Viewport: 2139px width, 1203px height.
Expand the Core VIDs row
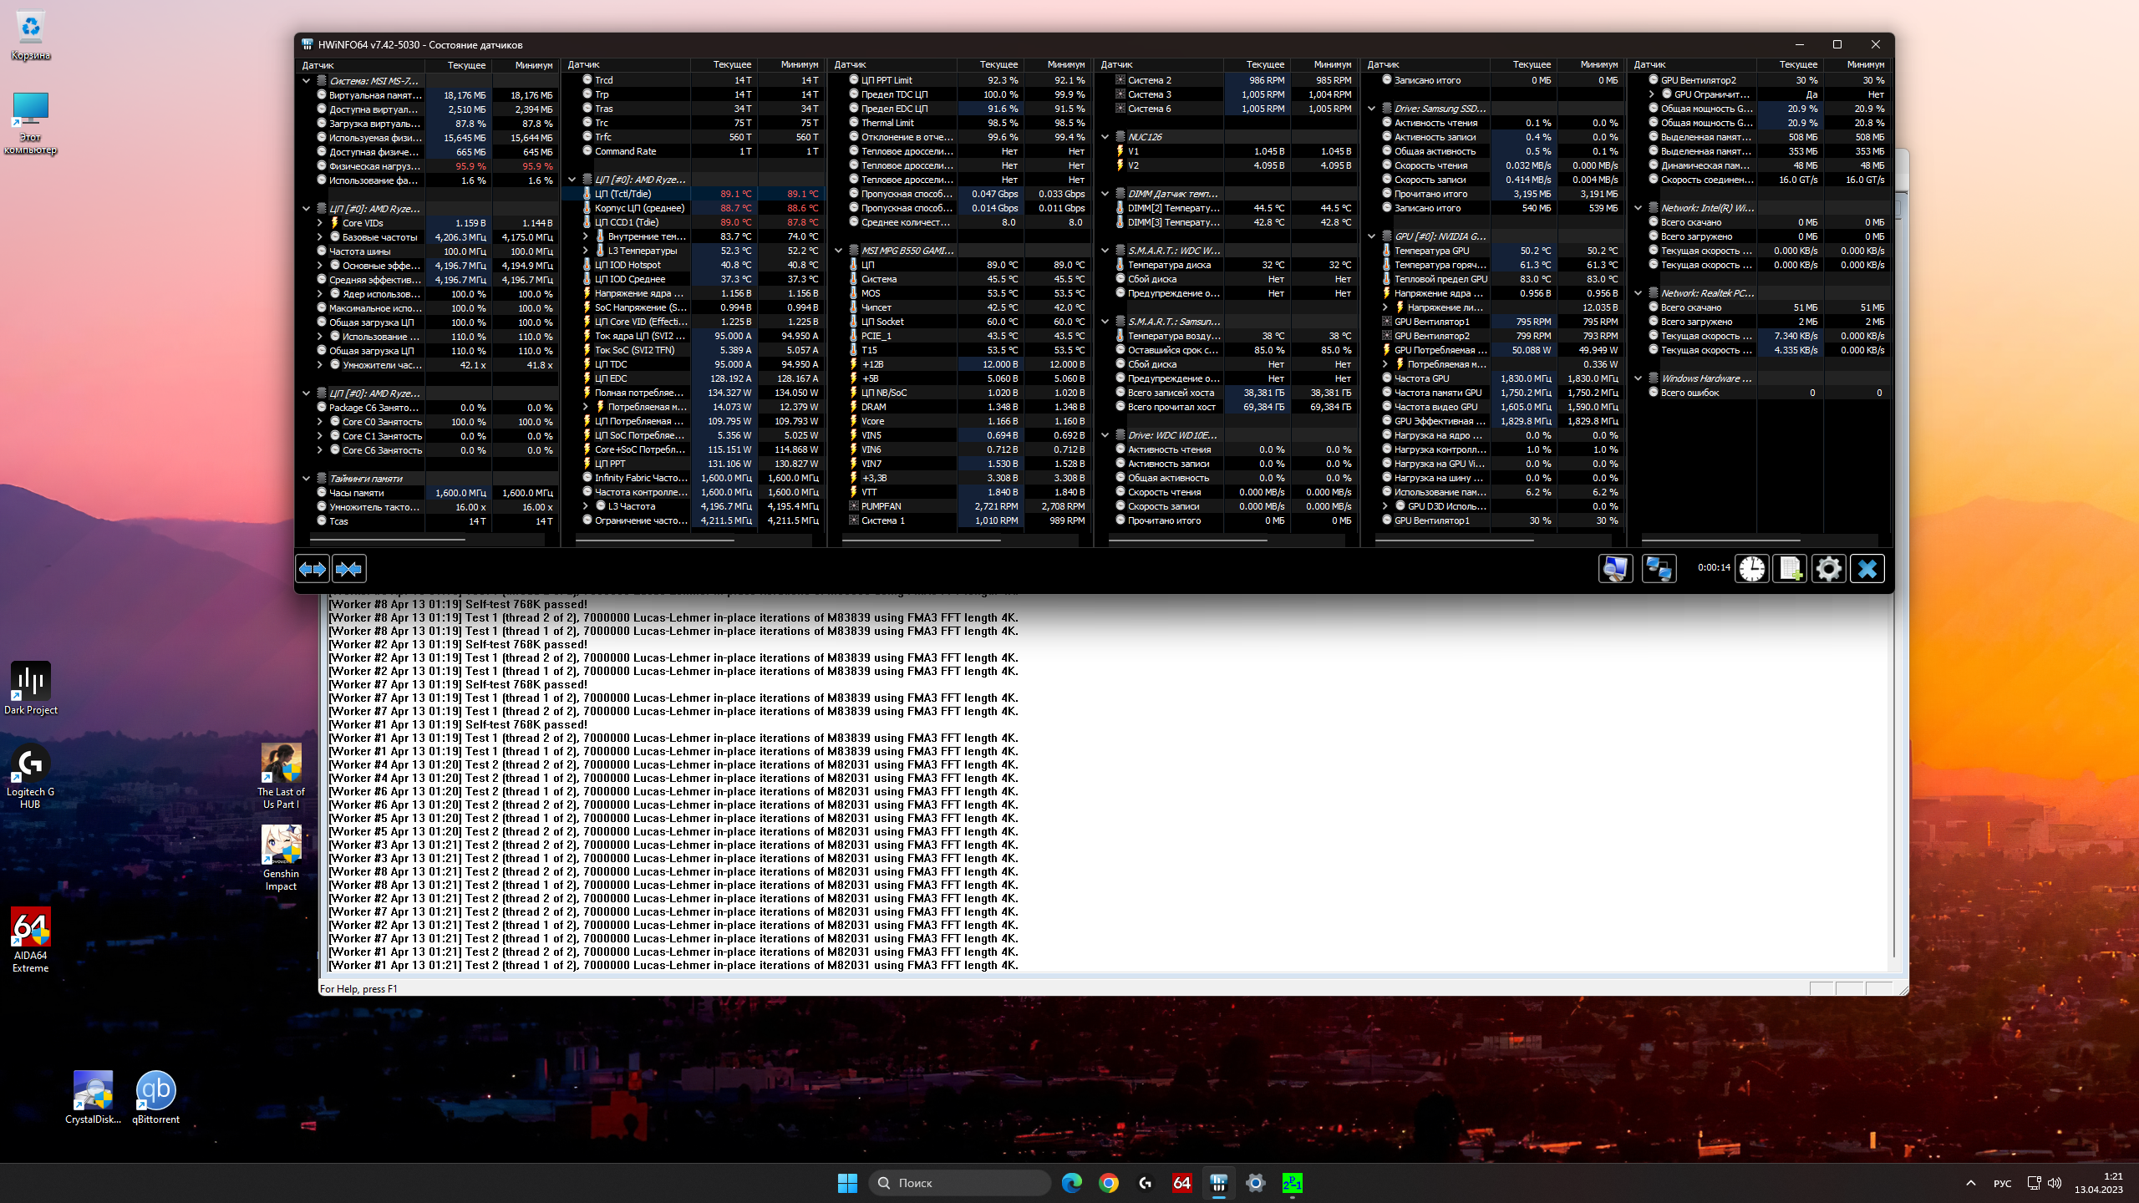pyautogui.click(x=319, y=223)
